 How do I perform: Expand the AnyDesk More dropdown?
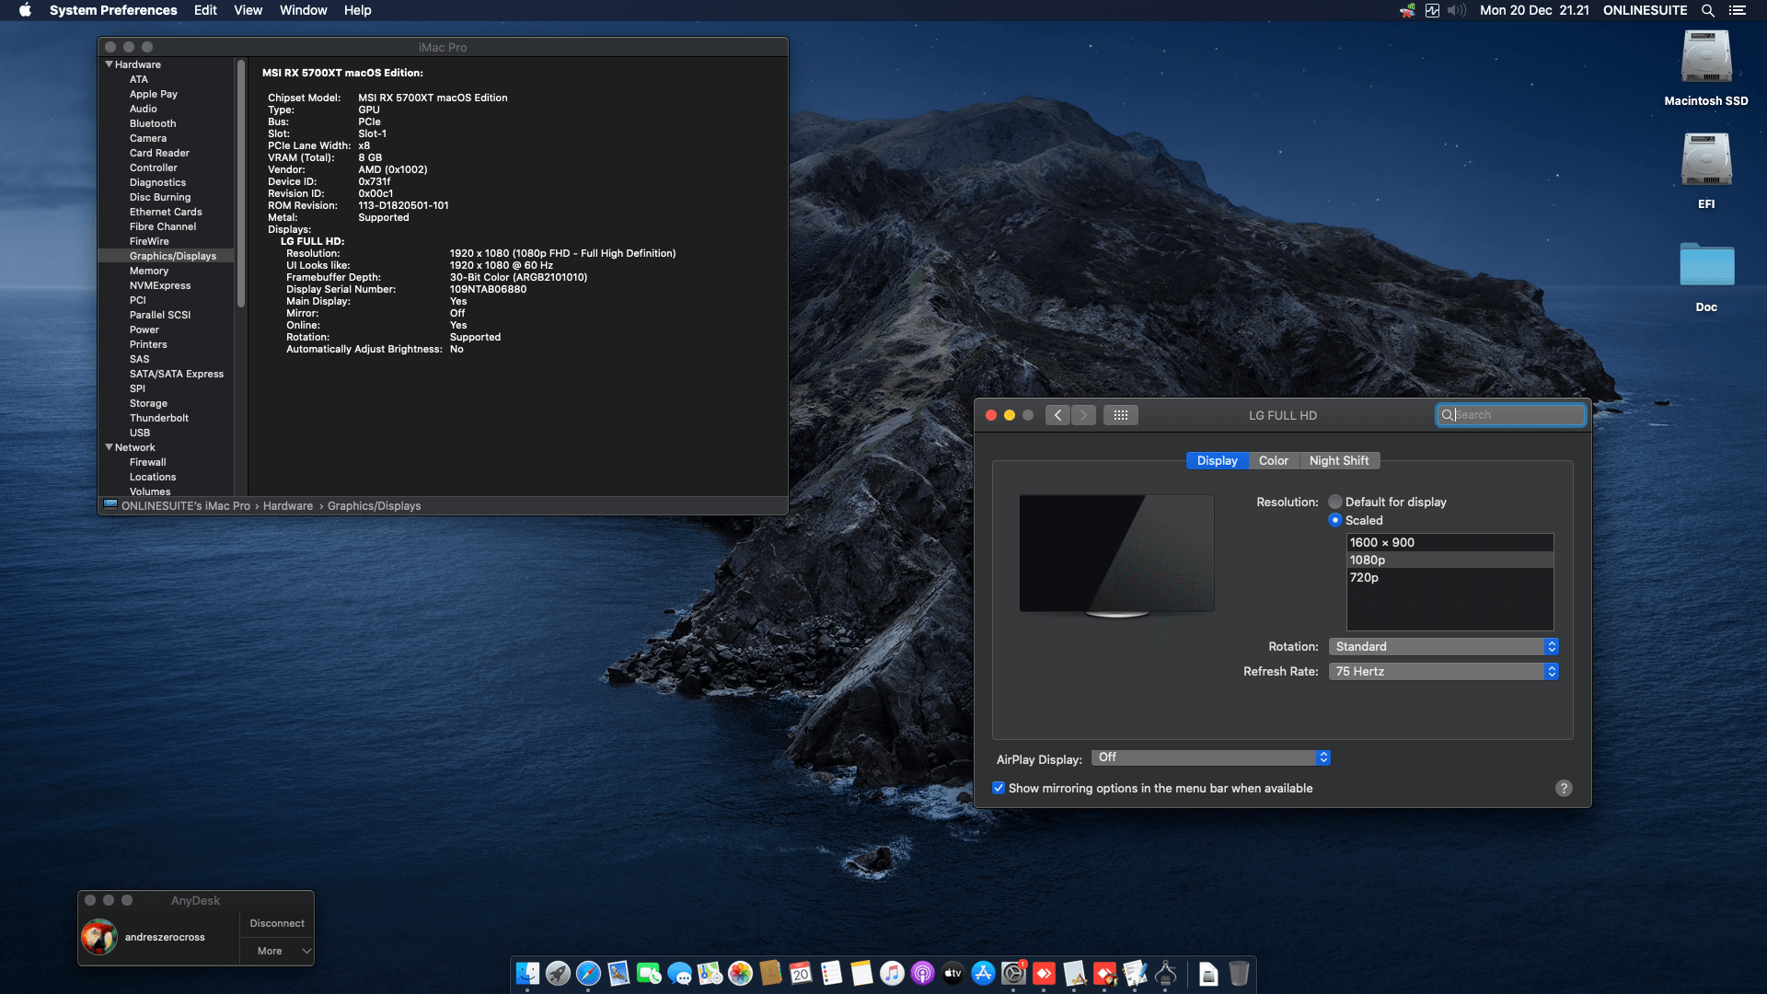[277, 951]
